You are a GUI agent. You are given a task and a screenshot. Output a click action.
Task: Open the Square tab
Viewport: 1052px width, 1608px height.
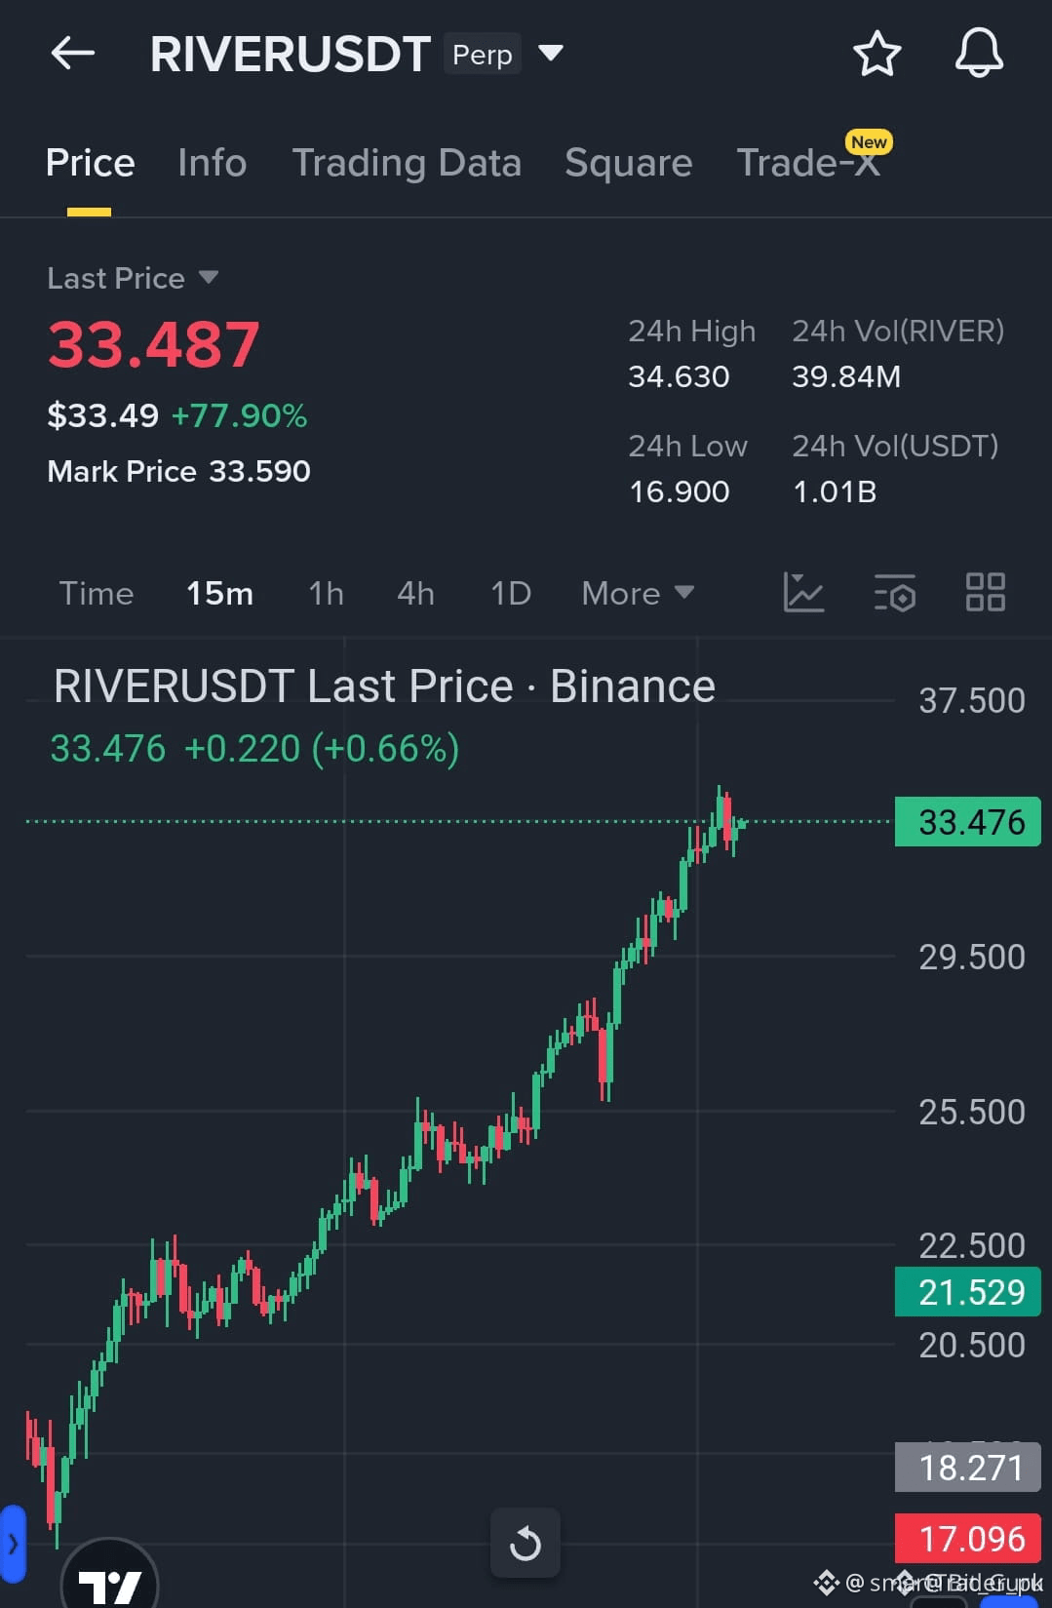click(x=629, y=163)
